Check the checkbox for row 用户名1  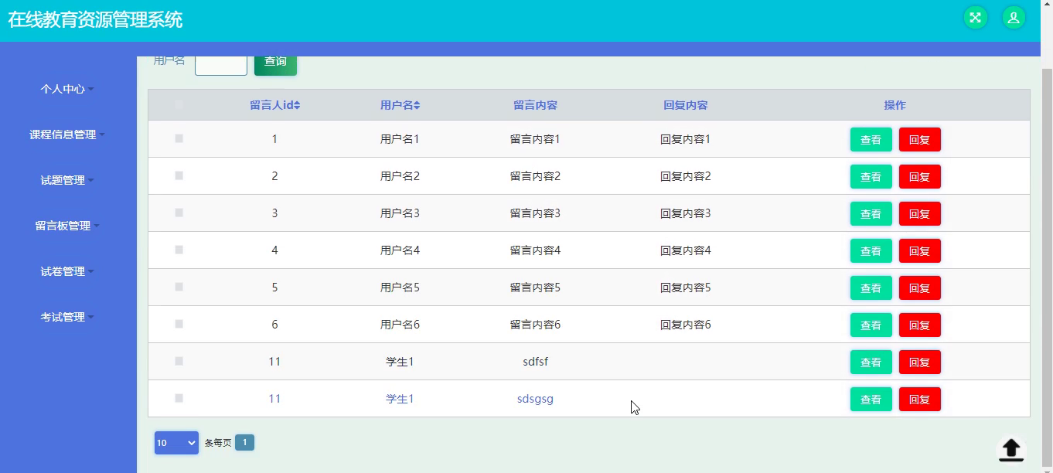click(x=179, y=138)
